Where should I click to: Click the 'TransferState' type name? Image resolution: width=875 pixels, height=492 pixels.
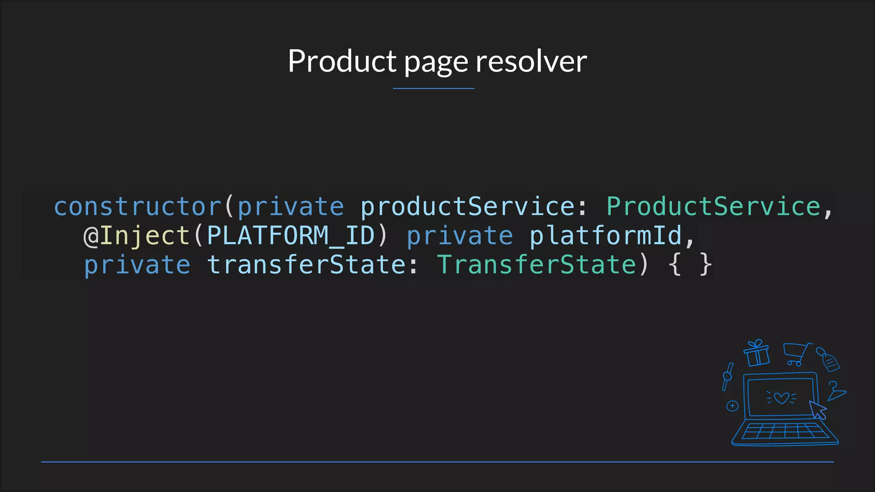click(537, 265)
